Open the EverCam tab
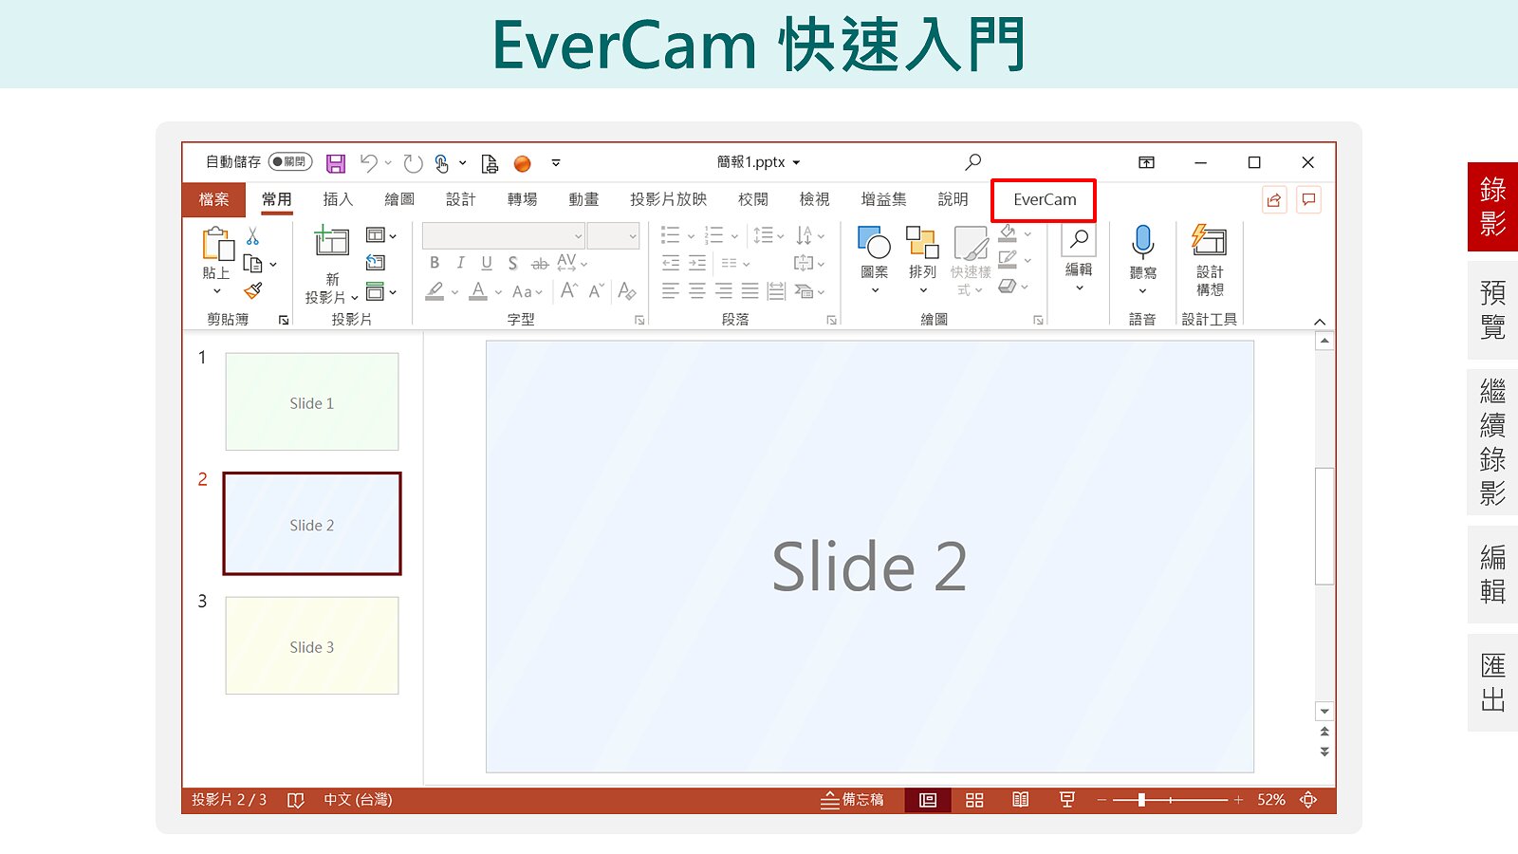Viewport: 1518px width, 854px height. coord(1044,200)
